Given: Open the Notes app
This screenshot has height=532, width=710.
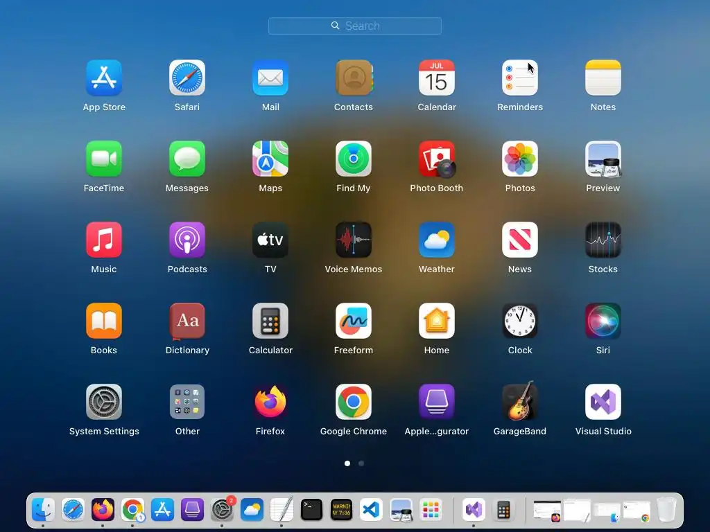Looking at the screenshot, I should pos(603,78).
